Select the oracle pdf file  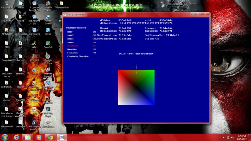coord(20,124)
